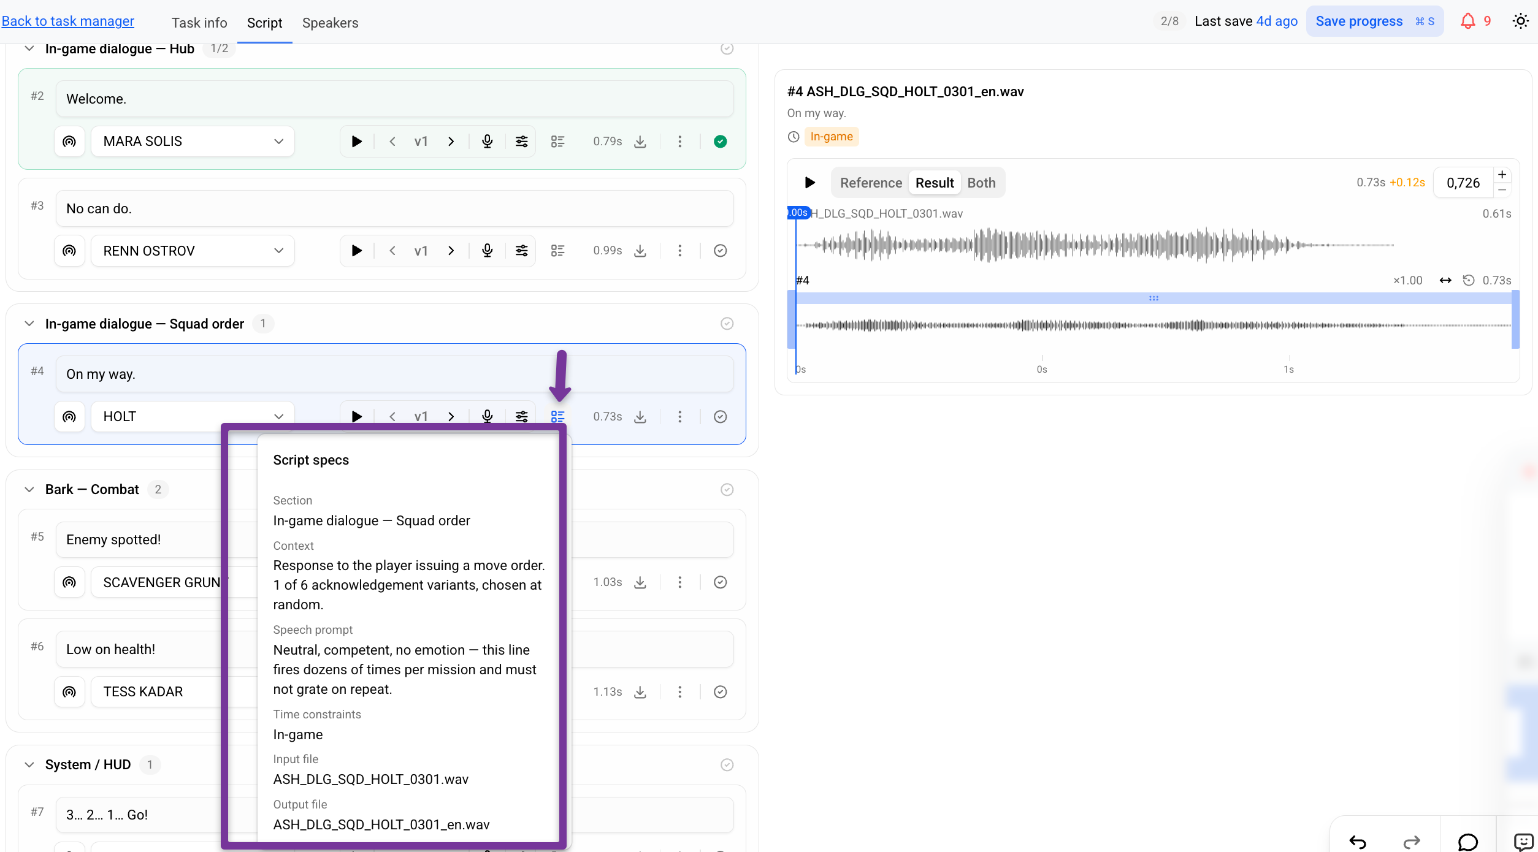Collapse Bark — Combat section
Image resolution: width=1538 pixels, height=852 pixels.
29,490
